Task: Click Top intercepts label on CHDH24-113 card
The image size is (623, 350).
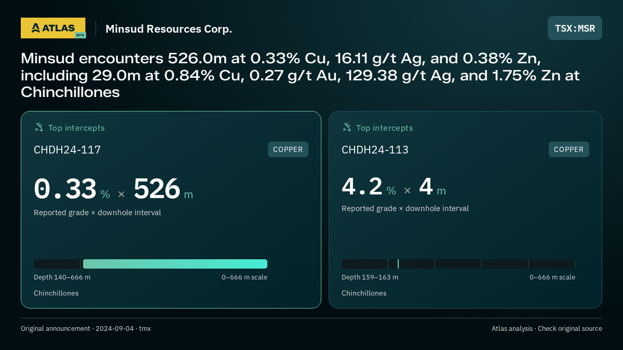Action: (x=384, y=128)
